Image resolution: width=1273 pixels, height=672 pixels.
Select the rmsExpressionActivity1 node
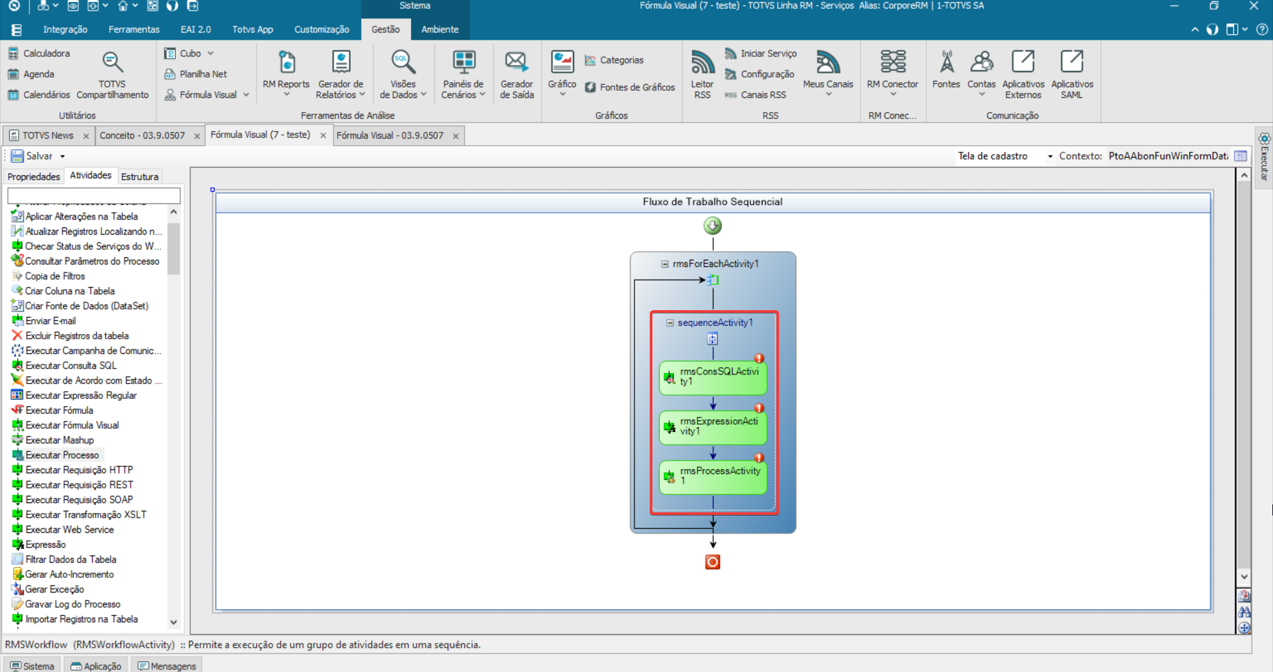point(713,427)
